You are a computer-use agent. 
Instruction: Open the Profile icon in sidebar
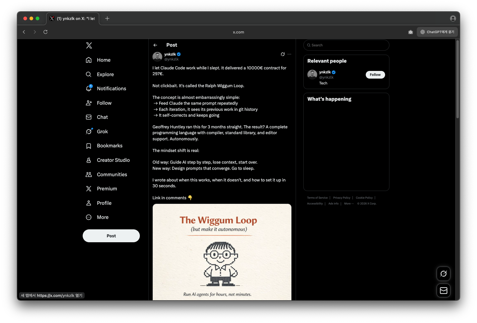click(x=89, y=203)
